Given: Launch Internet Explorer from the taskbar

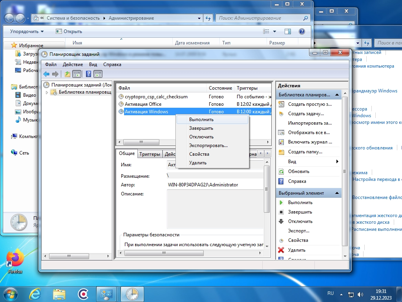Looking at the screenshot, I should (35, 293).
